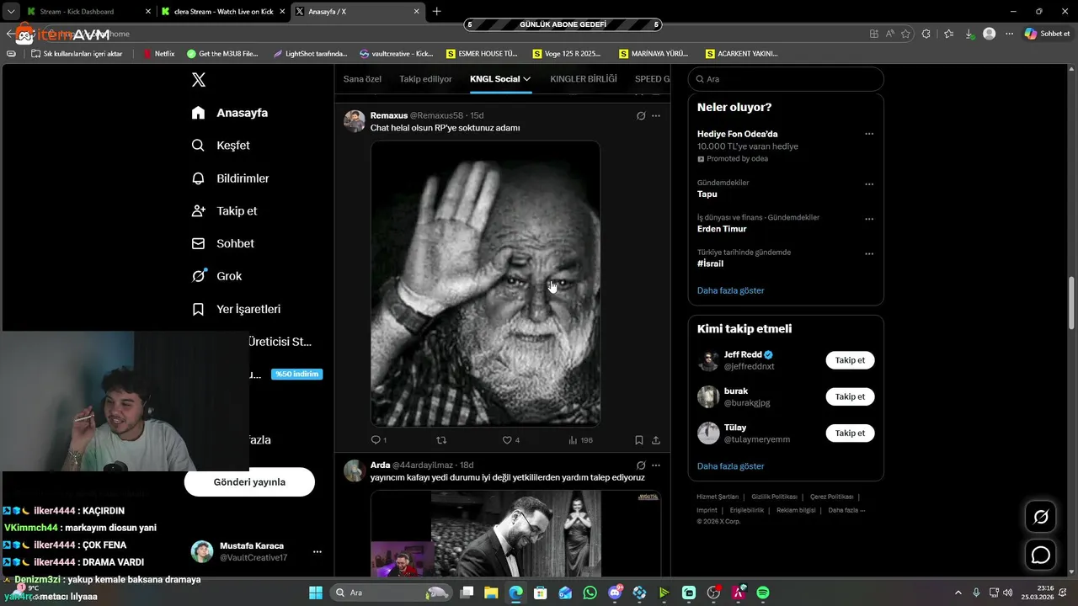
Task: Open the Remaxus profile avatar
Action: [x=354, y=120]
